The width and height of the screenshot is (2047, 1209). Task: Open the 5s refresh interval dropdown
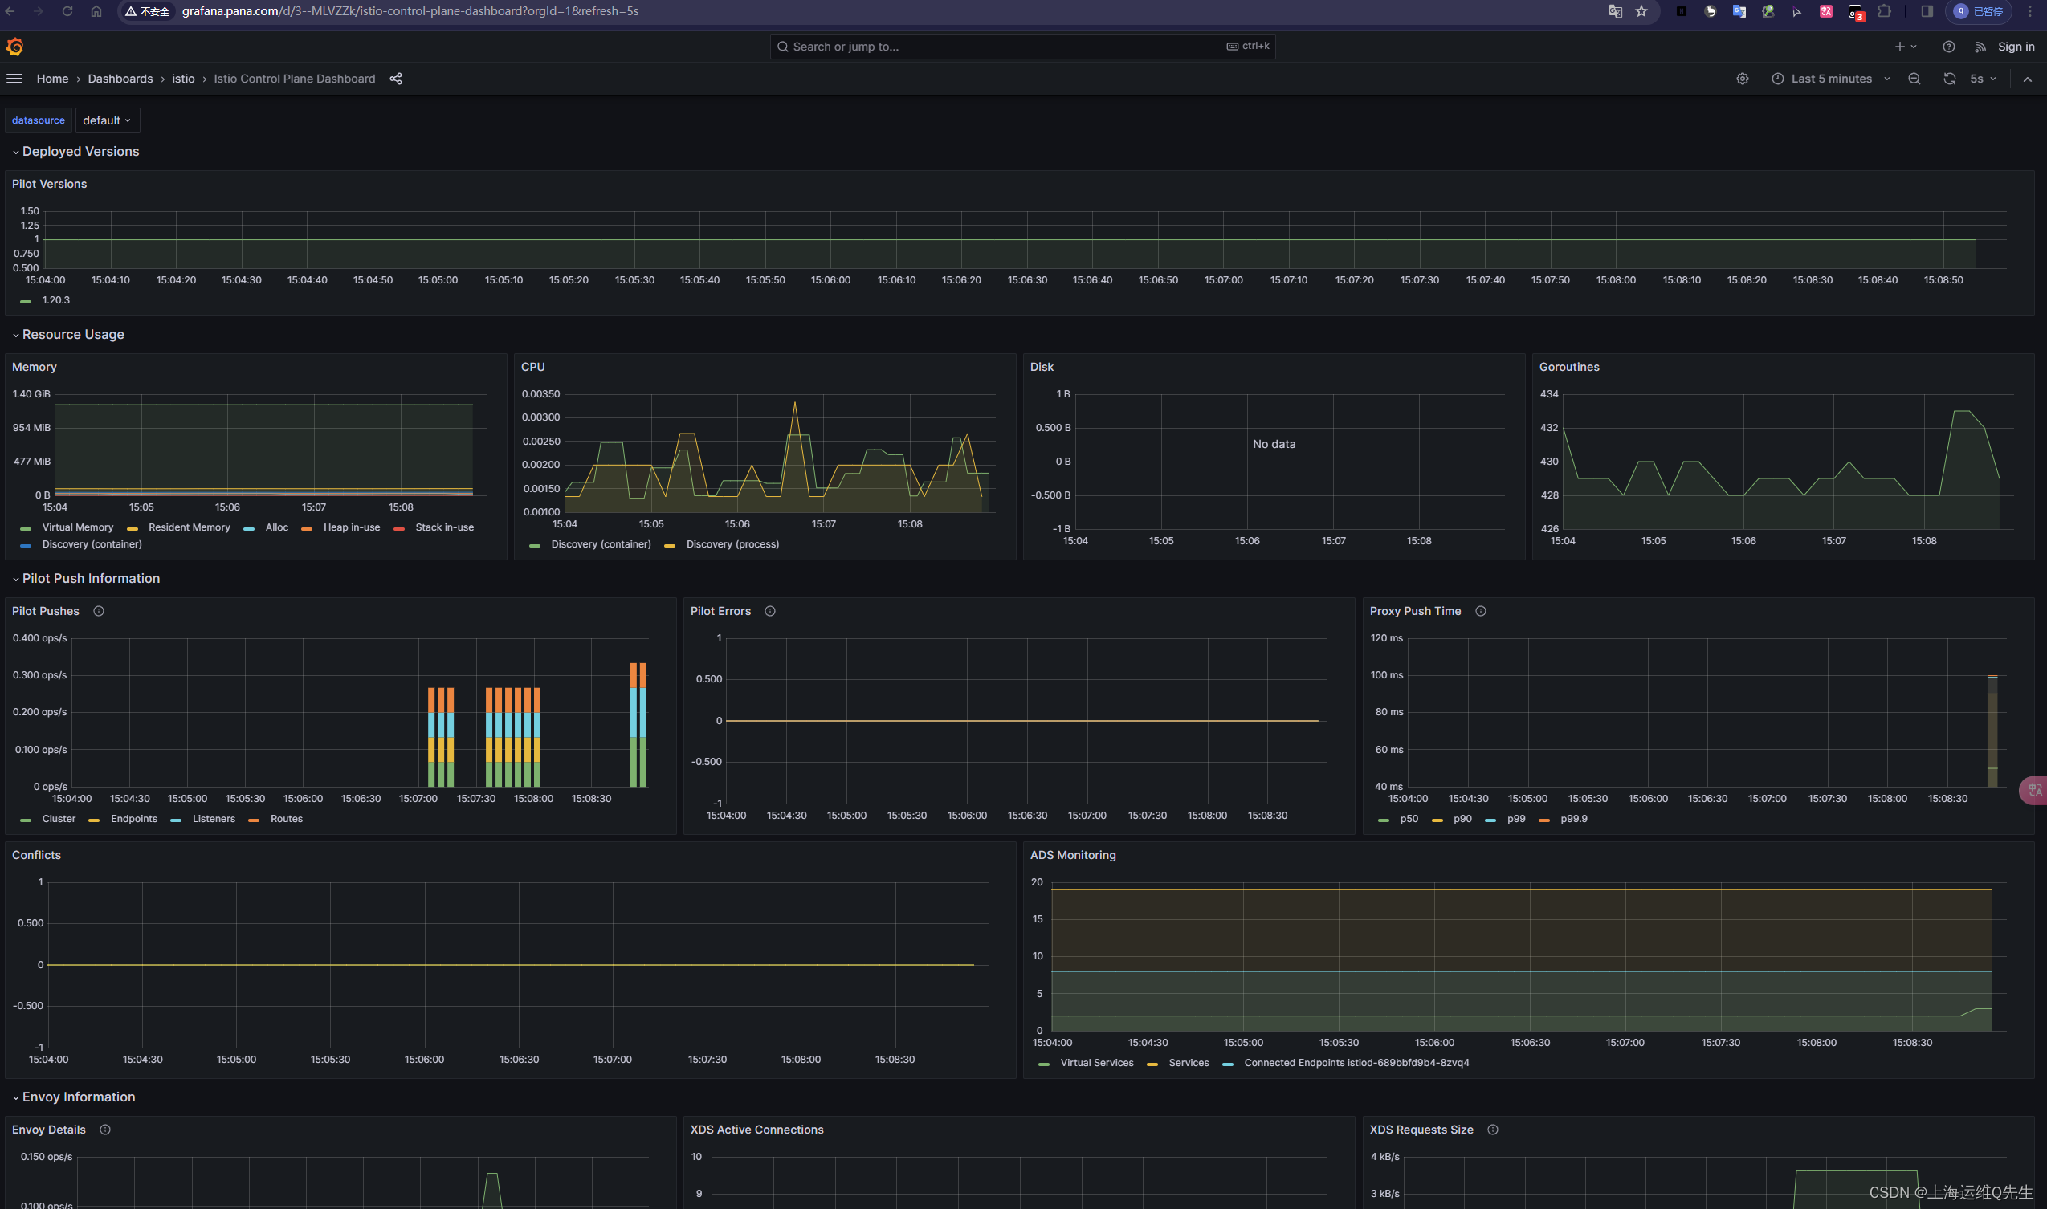1983,79
